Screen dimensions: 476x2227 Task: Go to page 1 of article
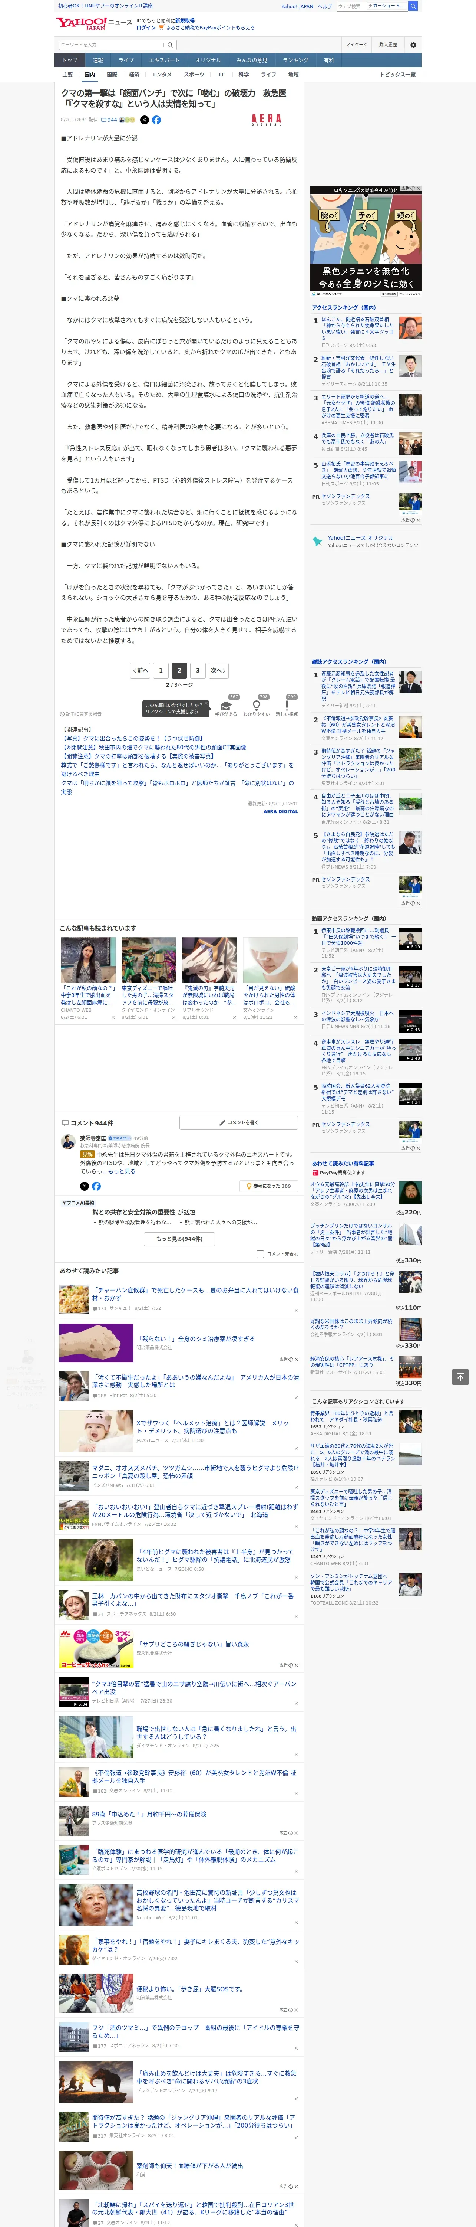pos(161,670)
